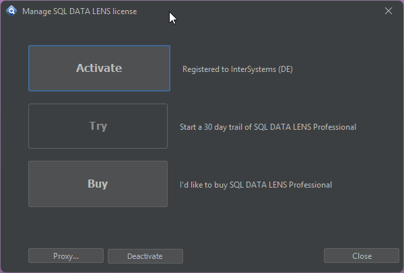Close the dialog with the Close button
The height and width of the screenshot is (273, 404).
(362, 256)
